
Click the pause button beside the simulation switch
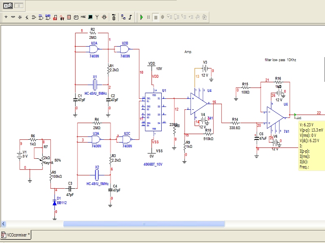pos(19,5)
